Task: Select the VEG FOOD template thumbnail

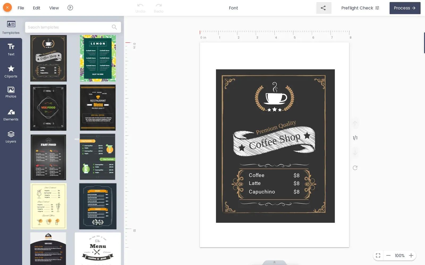Action: 48,108
